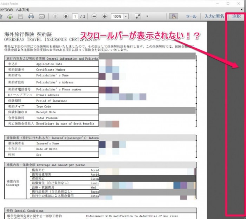Click the page number input field
Screen dimensions: 246x219
[x=75, y=16]
